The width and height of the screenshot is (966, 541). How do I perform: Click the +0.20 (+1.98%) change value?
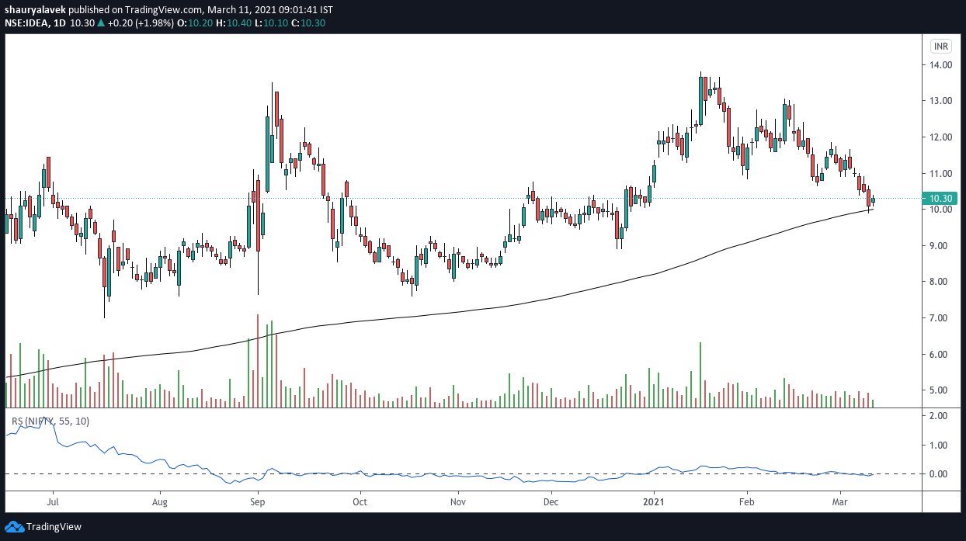(x=140, y=23)
